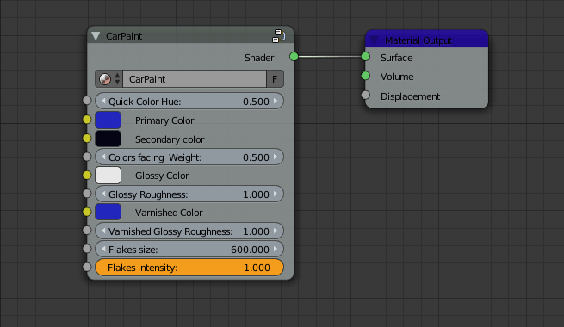Screen dimensions: 564x327
Task: Click the Varnished Color input socket
Action: pyautogui.click(x=87, y=212)
